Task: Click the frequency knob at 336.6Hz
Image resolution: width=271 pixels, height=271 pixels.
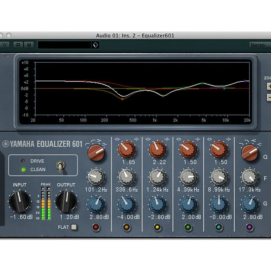Action: click(127, 177)
